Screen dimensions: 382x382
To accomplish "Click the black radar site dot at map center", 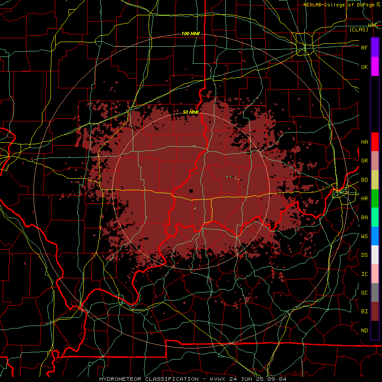I will (191, 191).
